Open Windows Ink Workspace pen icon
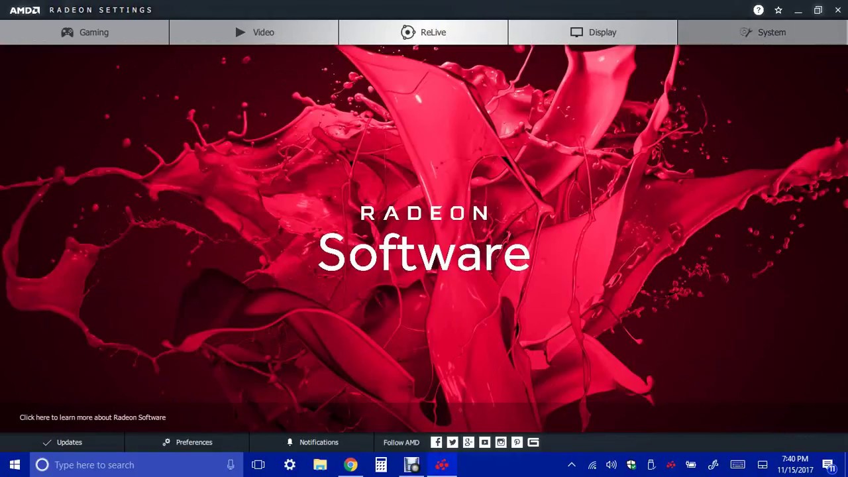Image resolution: width=848 pixels, height=477 pixels. click(x=714, y=464)
